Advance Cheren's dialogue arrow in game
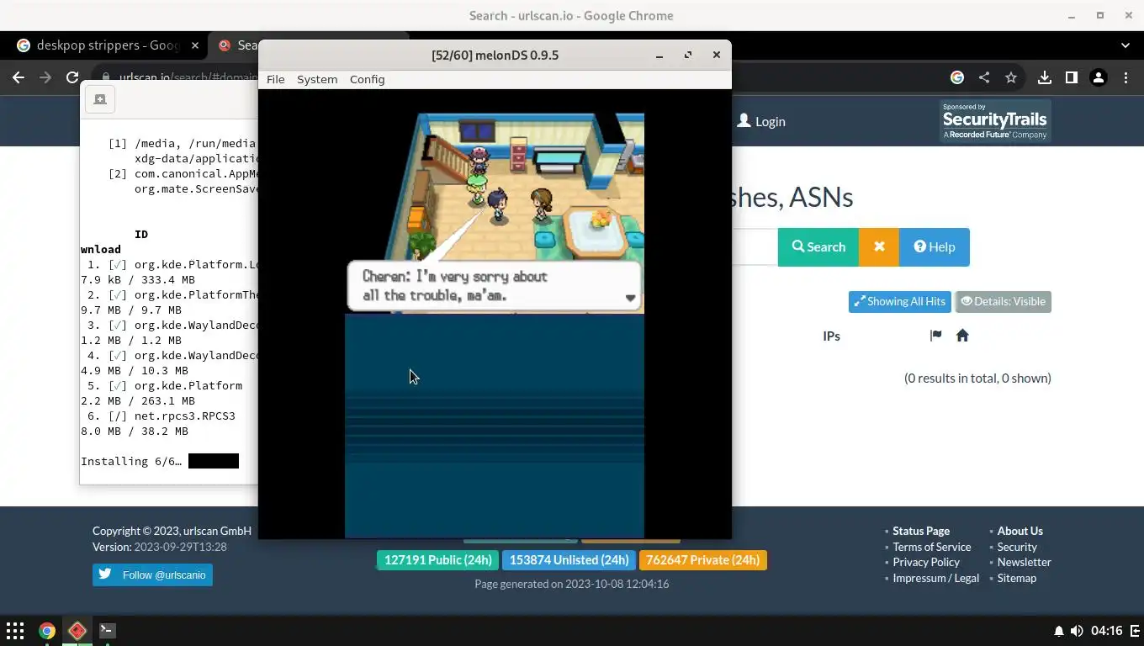Image resolution: width=1144 pixels, height=646 pixels. pyautogui.click(x=630, y=298)
